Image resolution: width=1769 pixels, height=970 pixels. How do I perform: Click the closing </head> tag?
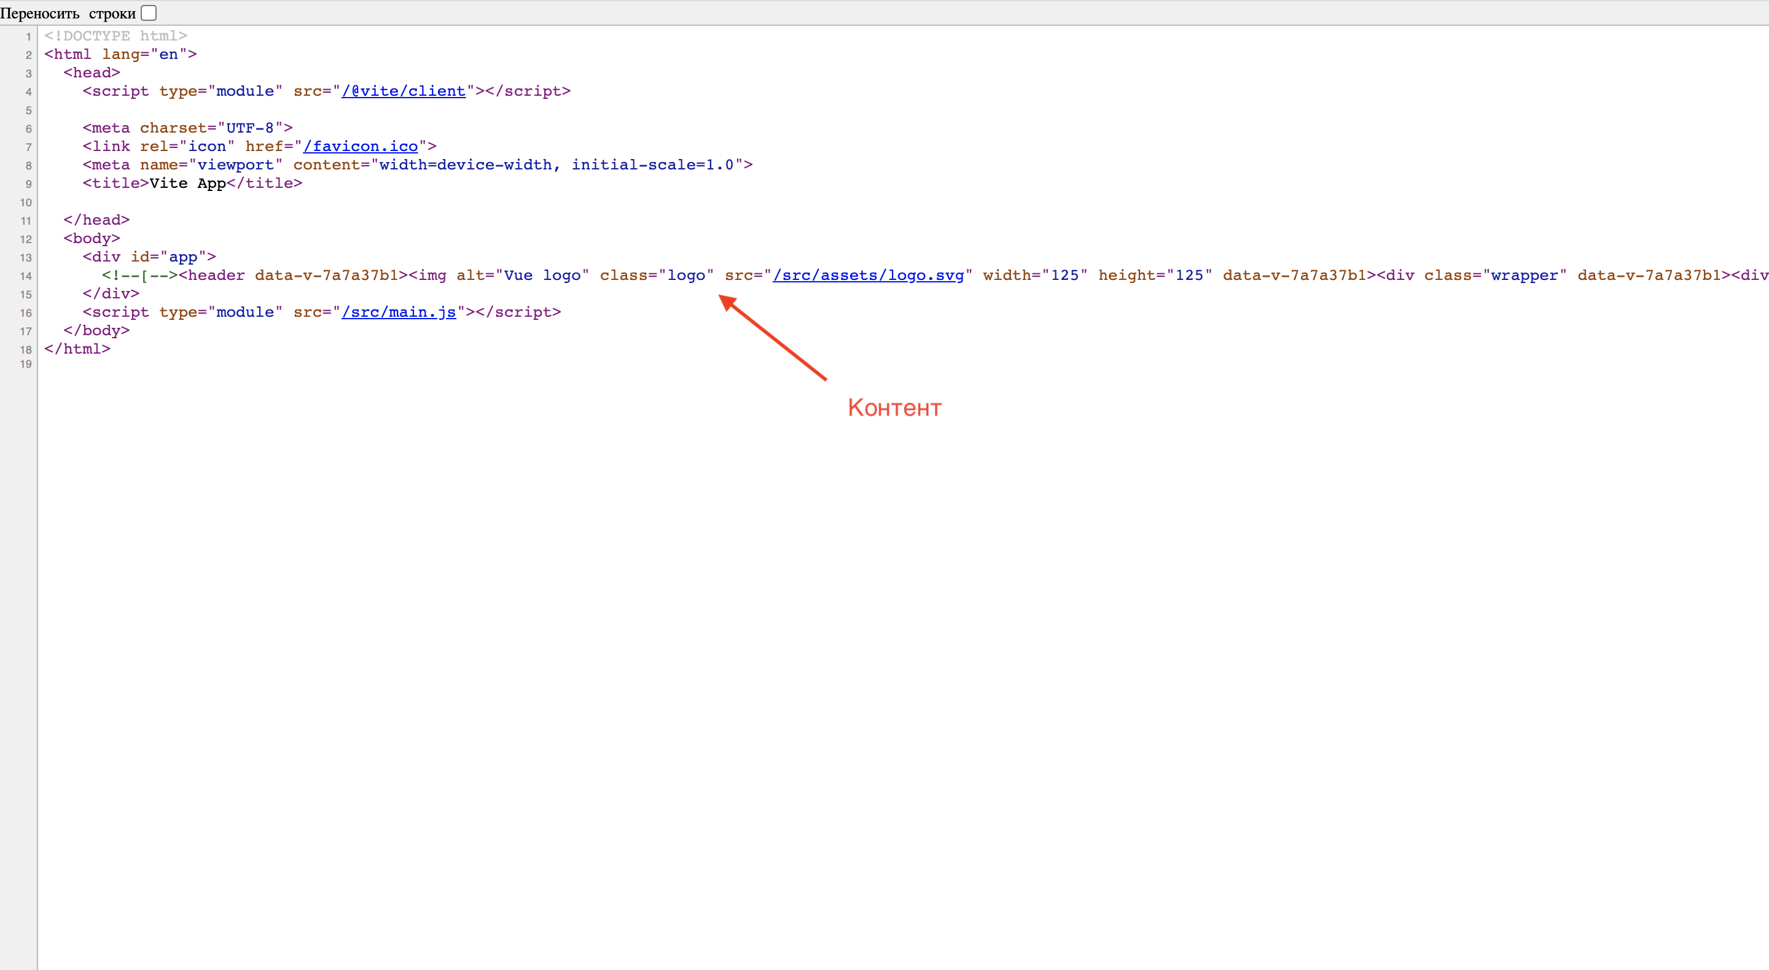(x=97, y=220)
